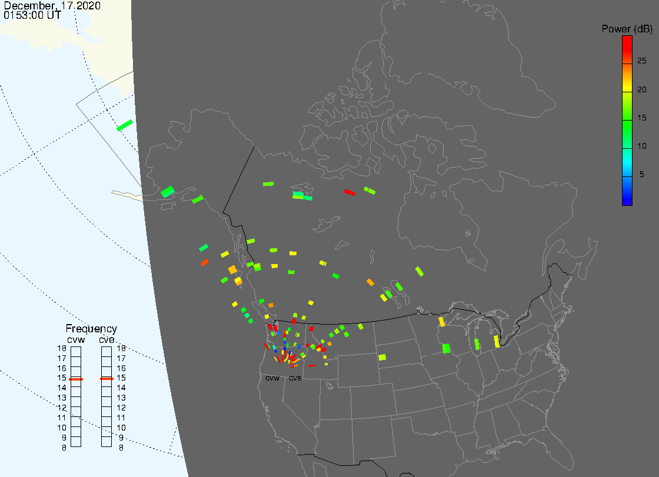
Task: Click the Frequency legend title
Action: pos(91,329)
